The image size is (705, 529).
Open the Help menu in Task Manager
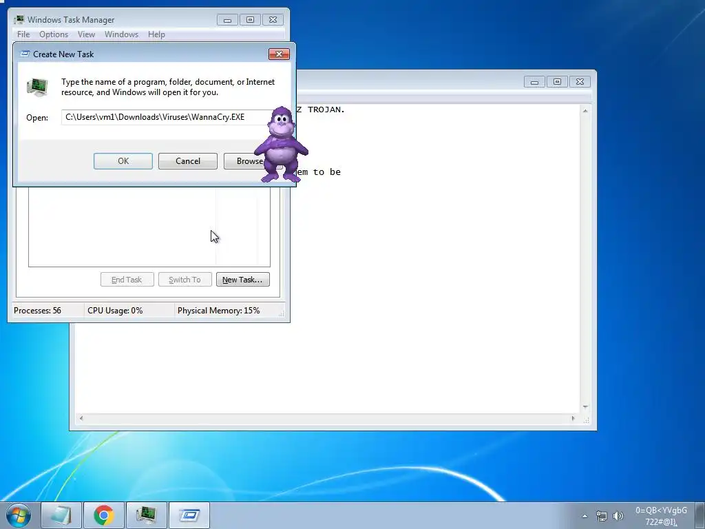156,34
